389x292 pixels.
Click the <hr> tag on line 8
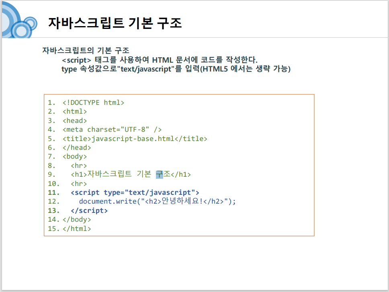(79, 165)
